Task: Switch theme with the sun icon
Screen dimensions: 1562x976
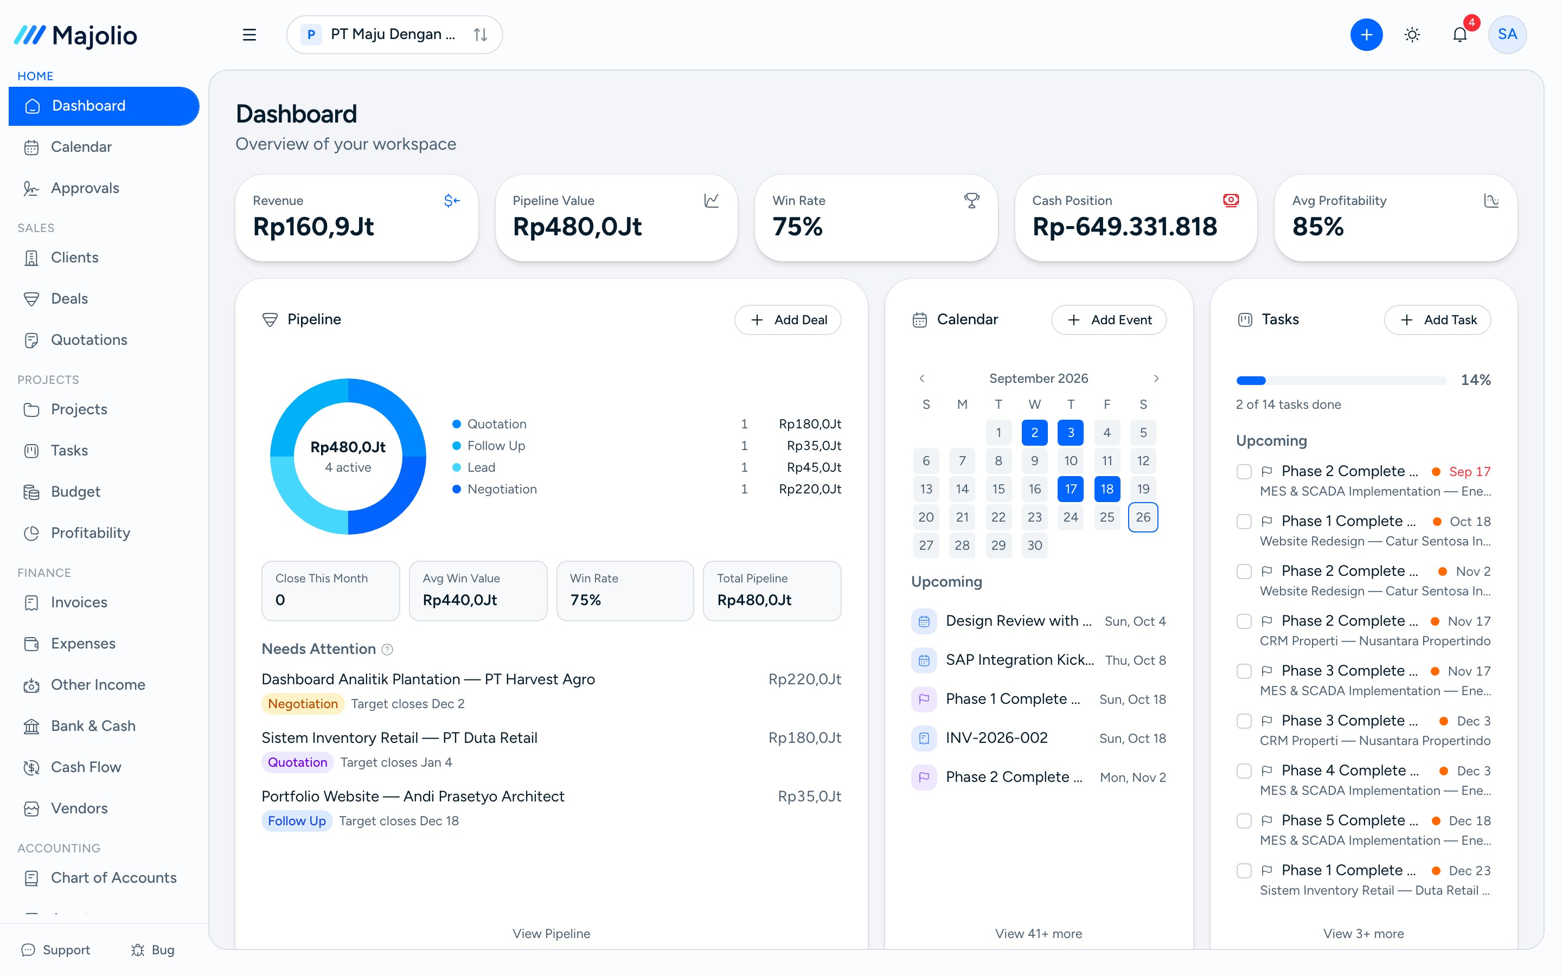Action: [x=1412, y=35]
